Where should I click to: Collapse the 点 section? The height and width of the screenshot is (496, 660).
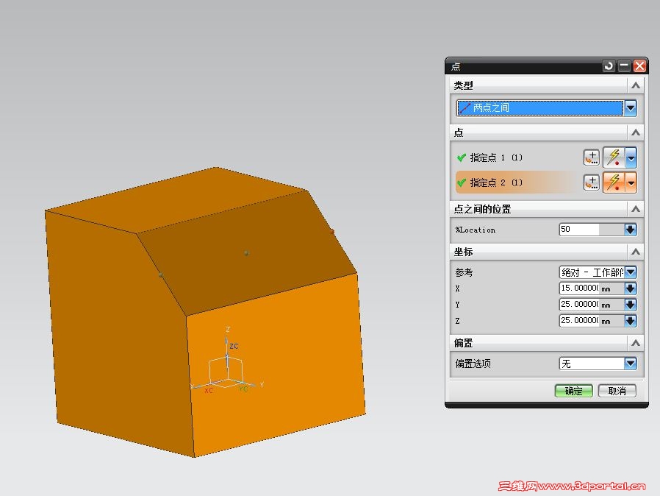[636, 132]
